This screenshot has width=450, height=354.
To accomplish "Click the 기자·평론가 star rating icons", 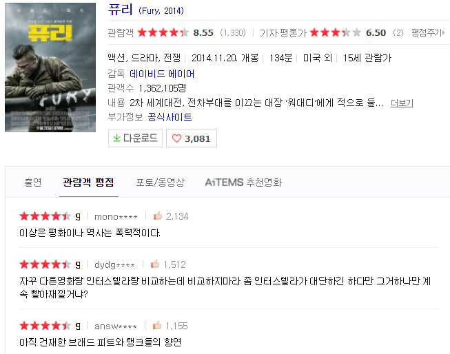I will click(335, 32).
